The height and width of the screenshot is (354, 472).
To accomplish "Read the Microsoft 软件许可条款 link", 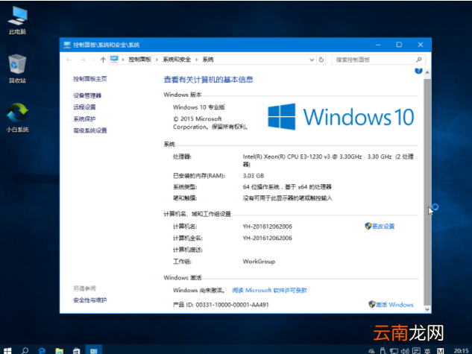I will 269,290.
